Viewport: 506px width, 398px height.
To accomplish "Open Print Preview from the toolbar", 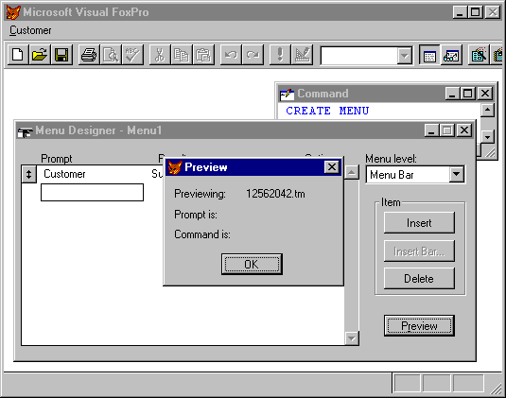I will pyautogui.click(x=111, y=55).
